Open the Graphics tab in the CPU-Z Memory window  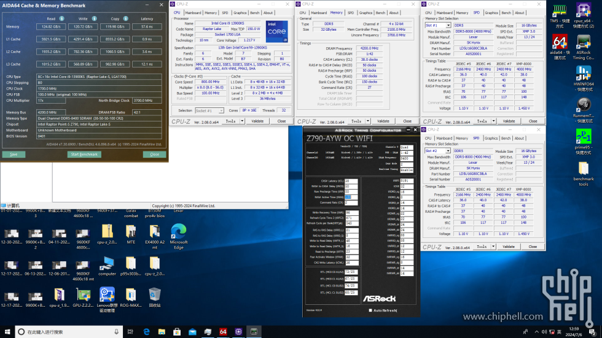point(365,13)
